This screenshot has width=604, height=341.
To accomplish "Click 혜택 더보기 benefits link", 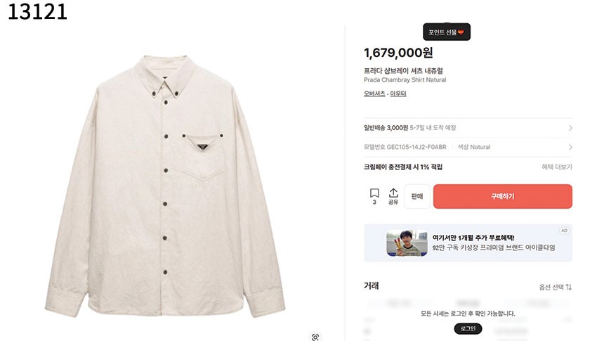I will point(557,167).
